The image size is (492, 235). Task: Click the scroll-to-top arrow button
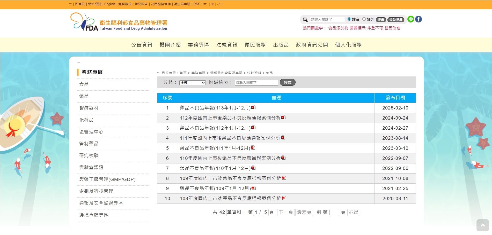[482, 225]
